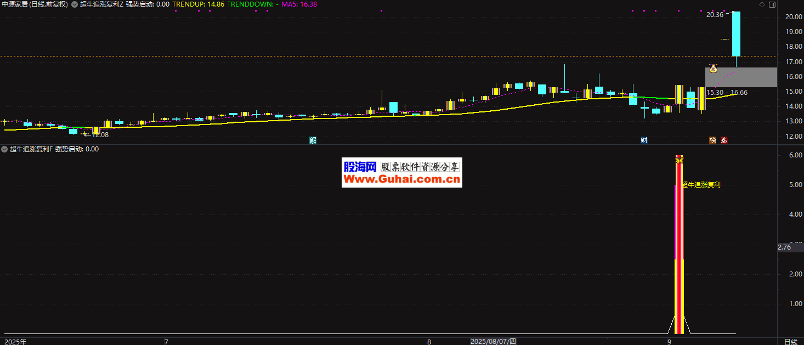Click the MA5: 16.38 readout

coord(299,4)
